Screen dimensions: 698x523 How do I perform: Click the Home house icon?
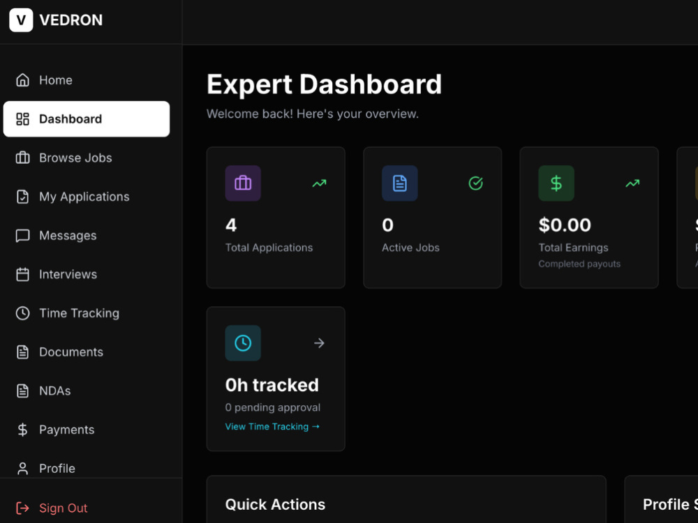(23, 80)
